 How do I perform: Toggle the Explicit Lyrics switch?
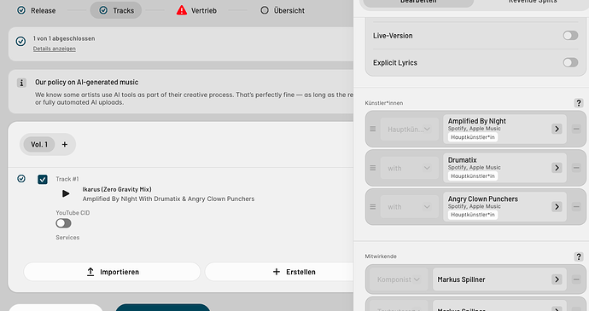point(570,63)
